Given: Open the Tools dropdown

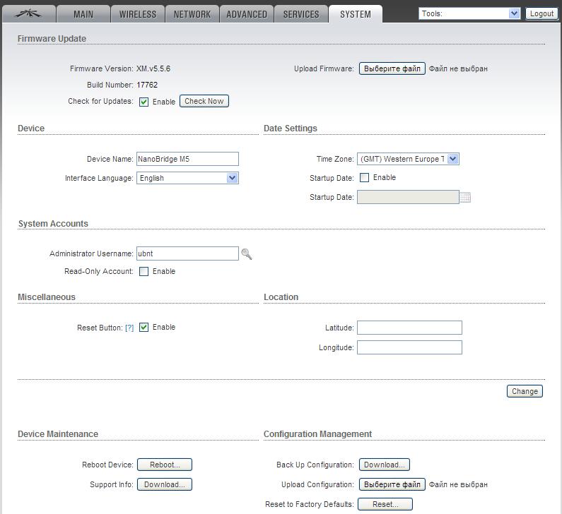Looking at the screenshot, I should pyautogui.click(x=469, y=13).
